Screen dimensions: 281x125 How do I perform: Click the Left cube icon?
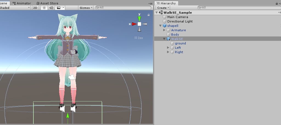172,48
